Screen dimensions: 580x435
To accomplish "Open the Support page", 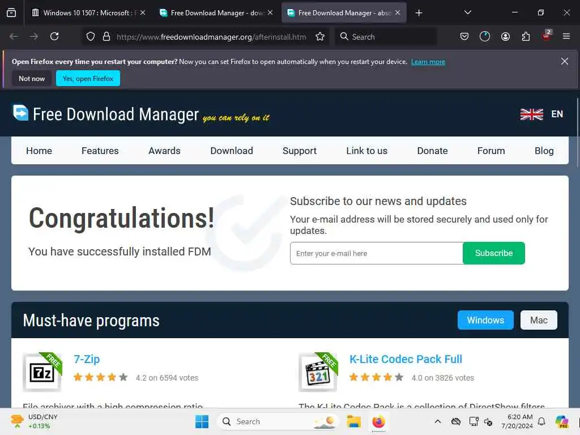I will [300, 151].
